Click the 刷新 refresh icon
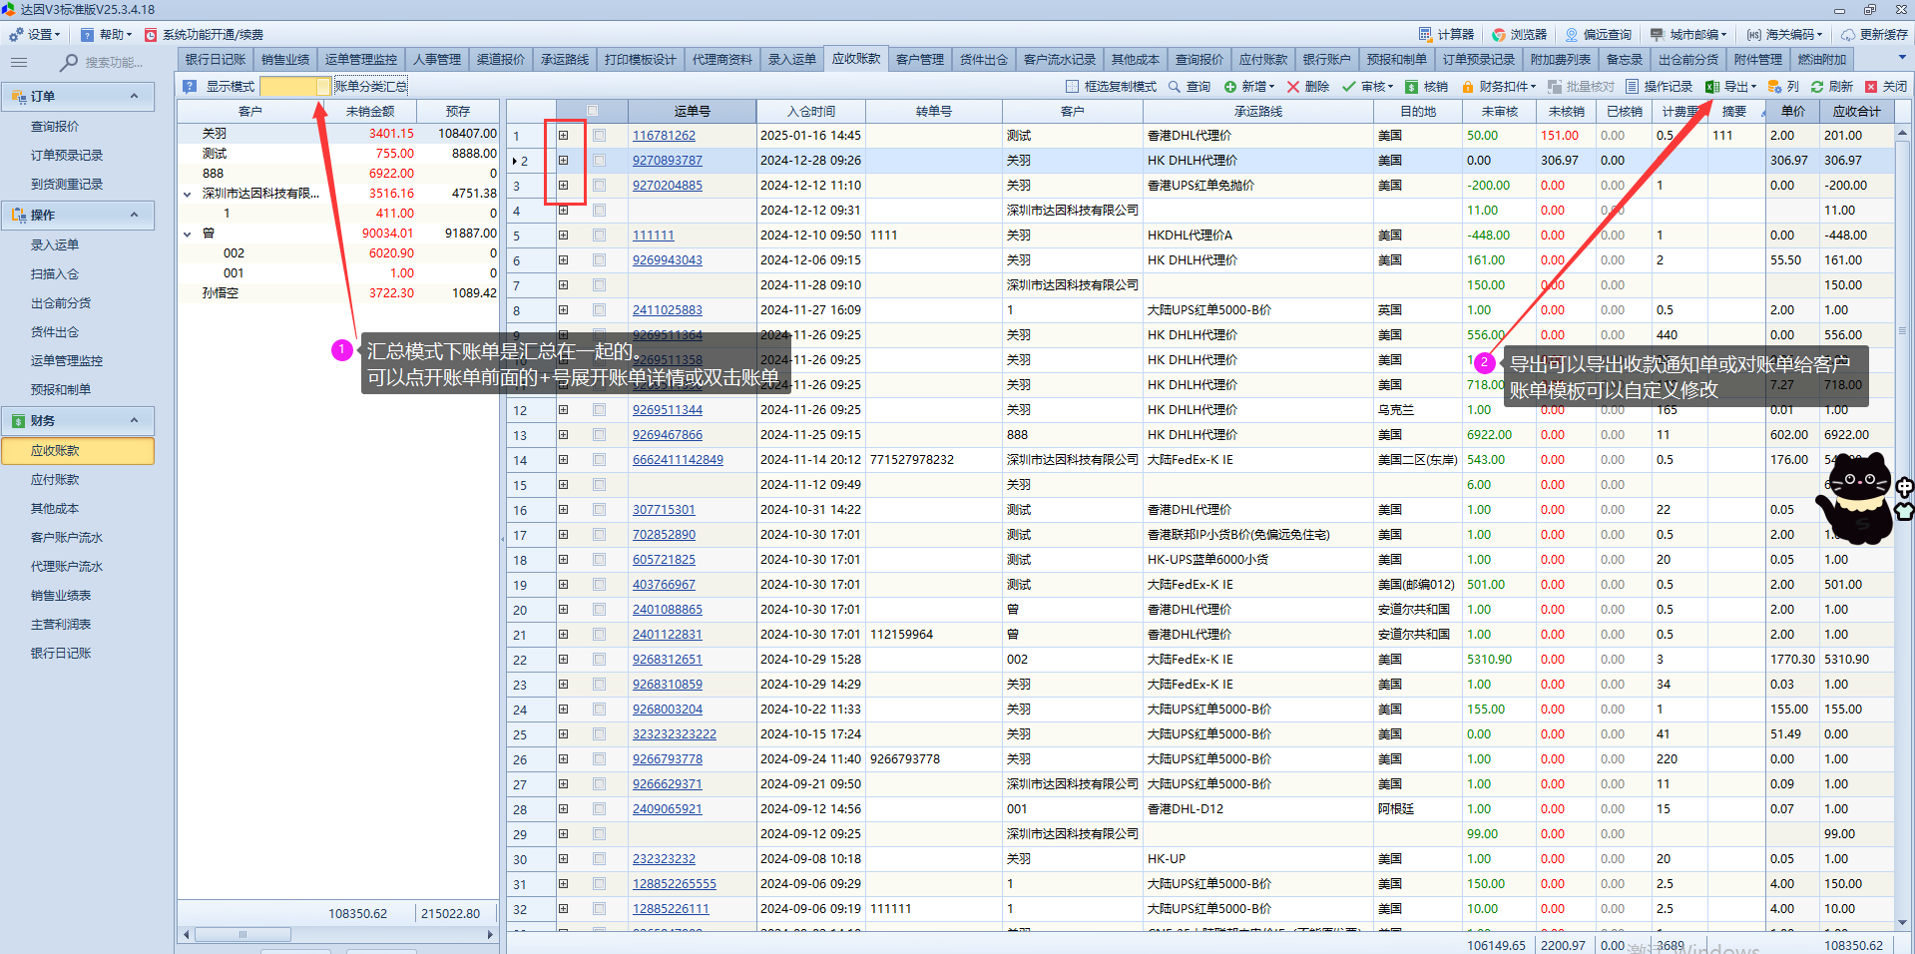1915x954 pixels. coord(1817,87)
